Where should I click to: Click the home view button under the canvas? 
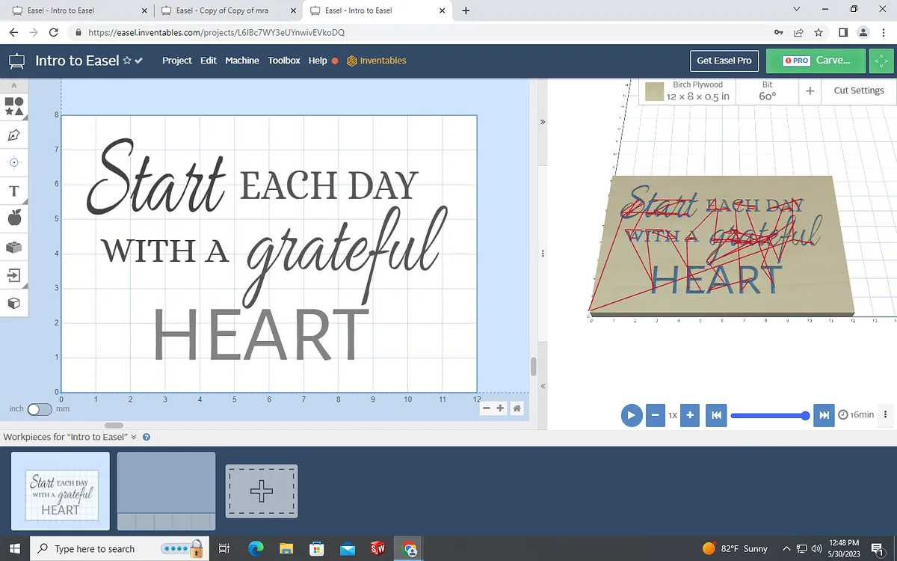click(x=517, y=408)
